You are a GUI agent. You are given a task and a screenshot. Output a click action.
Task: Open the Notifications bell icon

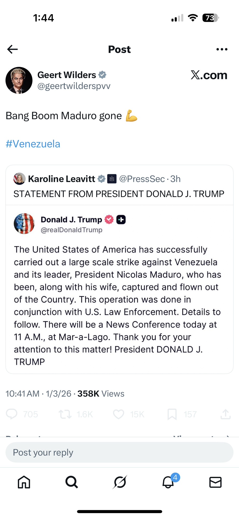168,482
